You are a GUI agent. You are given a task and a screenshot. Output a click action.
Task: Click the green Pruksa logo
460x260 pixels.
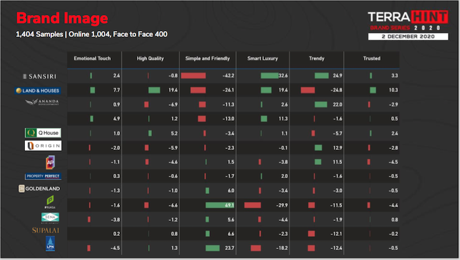(50, 202)
